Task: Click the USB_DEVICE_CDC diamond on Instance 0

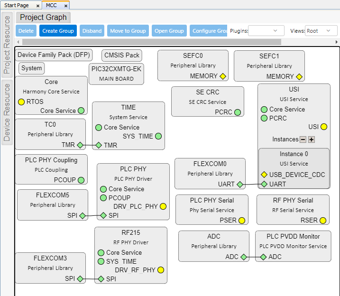Action: (264, 175)
